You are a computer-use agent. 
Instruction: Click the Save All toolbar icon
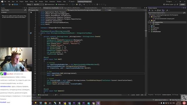pyautogui.click(x=17, y=4)
